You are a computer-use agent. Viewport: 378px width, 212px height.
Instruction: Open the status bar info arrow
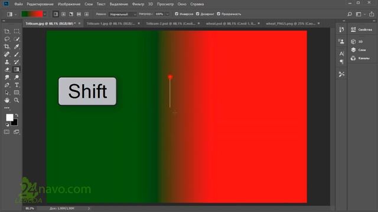[89, 208]
